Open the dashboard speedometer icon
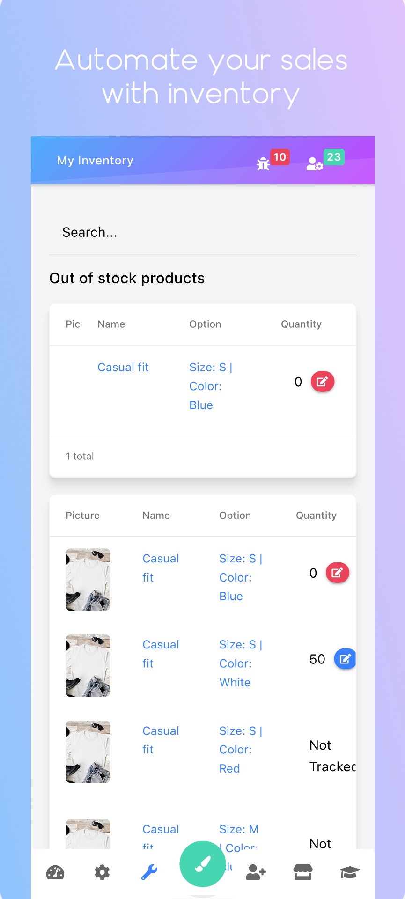The height and width of the screenshot is (899, 405). 55,872
